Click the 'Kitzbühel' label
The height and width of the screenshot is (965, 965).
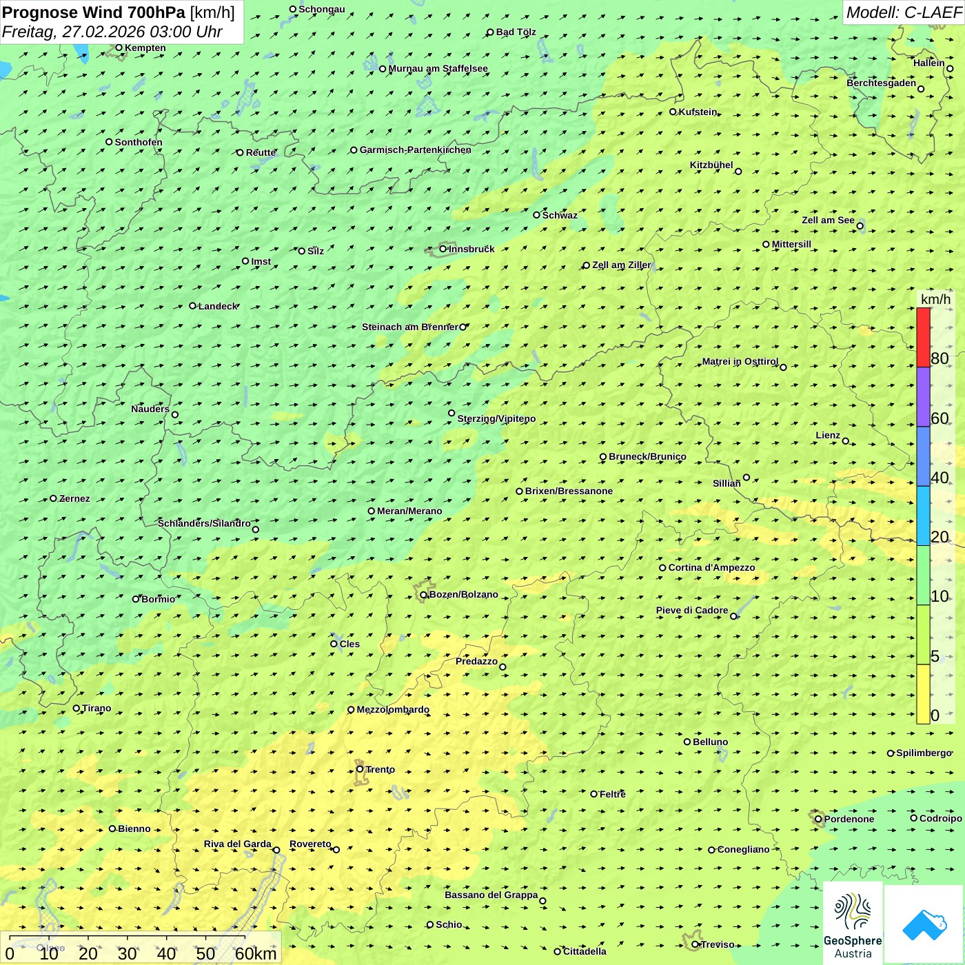[x=711, y=165]
